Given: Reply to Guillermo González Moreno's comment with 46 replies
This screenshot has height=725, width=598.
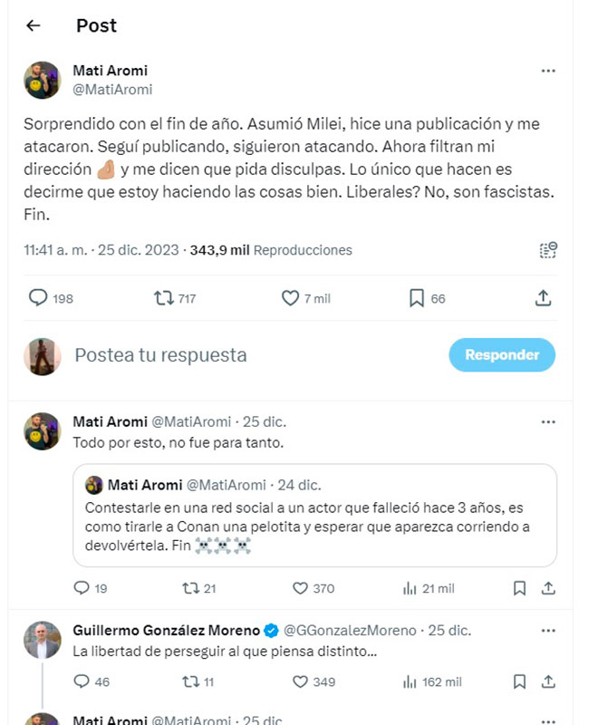Looking at the screenshot, I should [82, 681].
